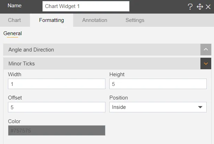Open the Annotation tab

(95, 20)
